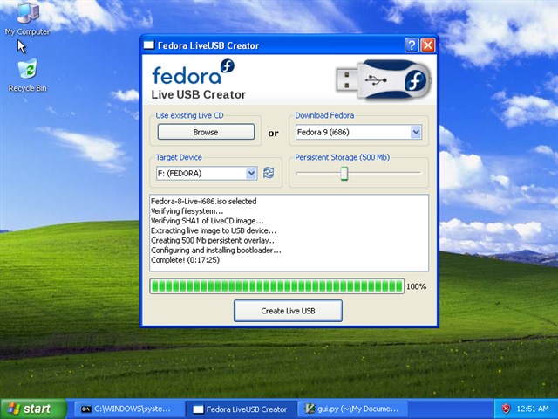Click 'Extracting live image to USB device...' log line
This screenshot has width=558, height=419.
214,230
